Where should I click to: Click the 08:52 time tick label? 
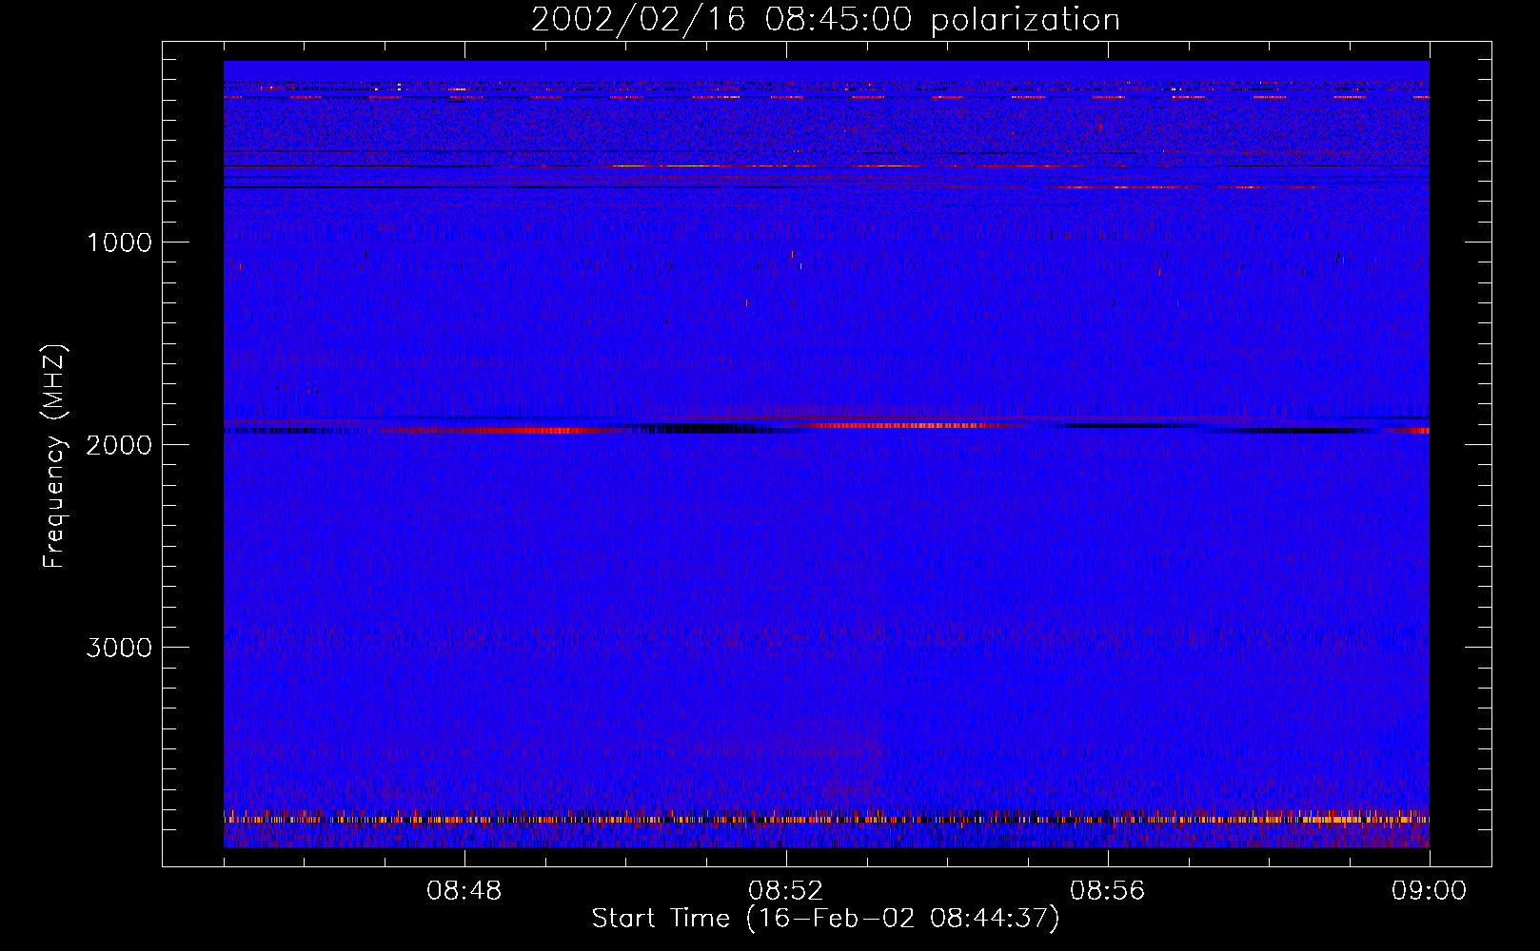coord(786,891)
